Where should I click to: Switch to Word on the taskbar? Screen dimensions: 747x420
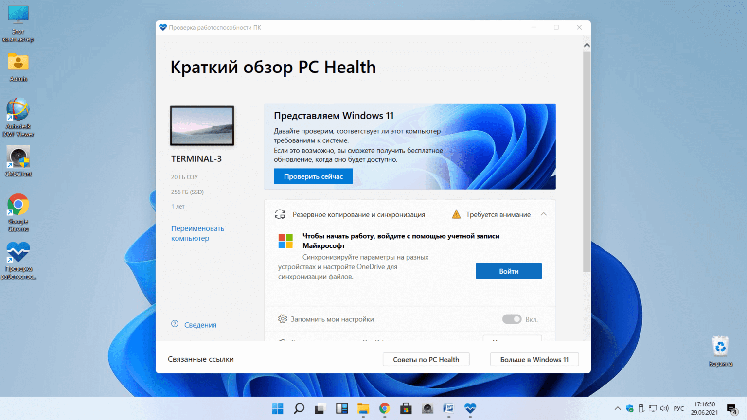pos(449,408)
